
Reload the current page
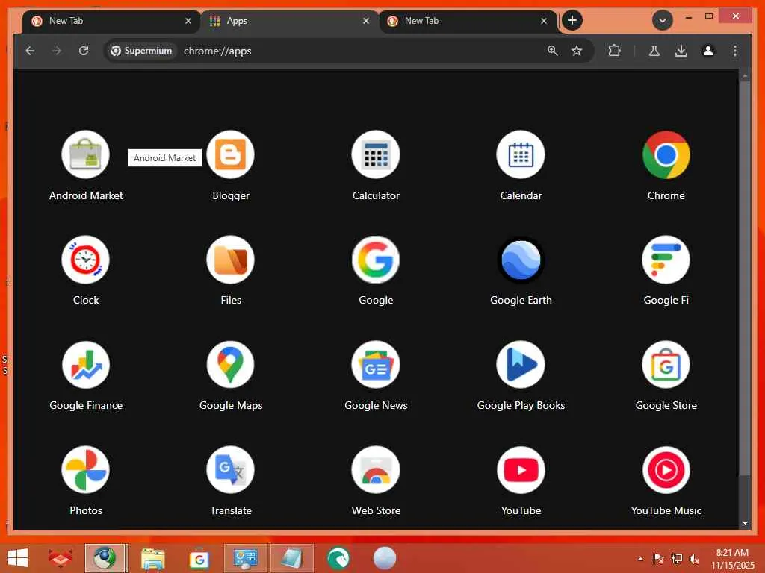pyautogui.click(x=84, y=51)
